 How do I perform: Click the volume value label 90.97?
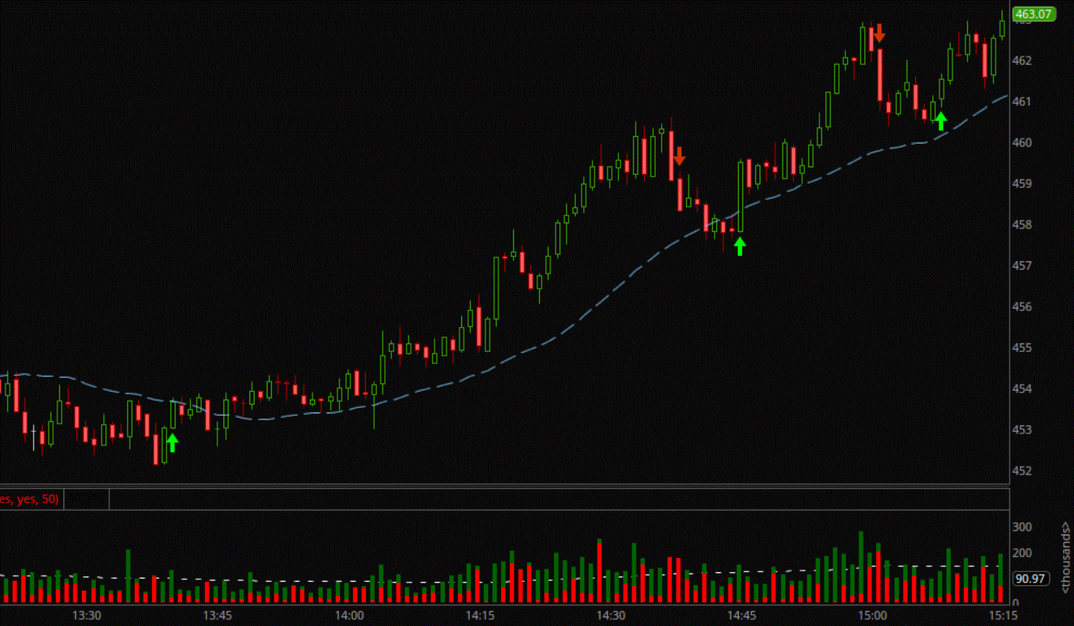(x=1032, y=579)
